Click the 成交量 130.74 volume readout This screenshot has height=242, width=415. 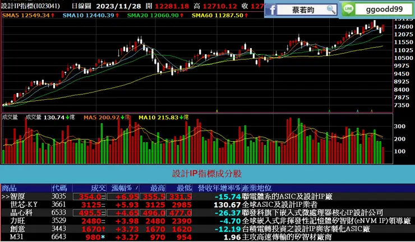click(50, 117)
